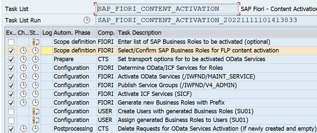Click the Comp. column header
Screen dimensions: 317x133
(x=106, y=32)
